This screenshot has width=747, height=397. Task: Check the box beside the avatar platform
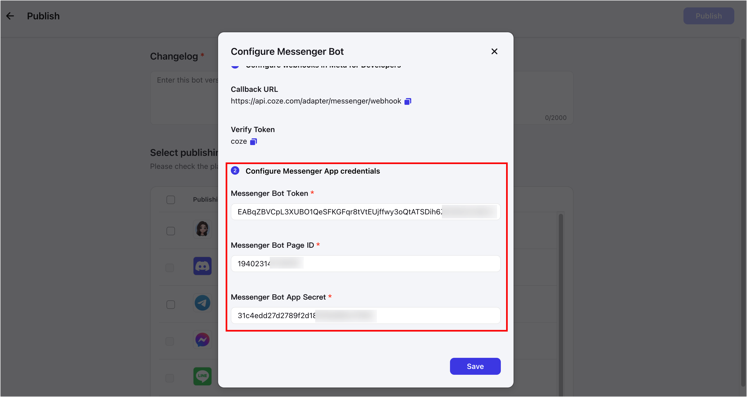click(170, 231)
